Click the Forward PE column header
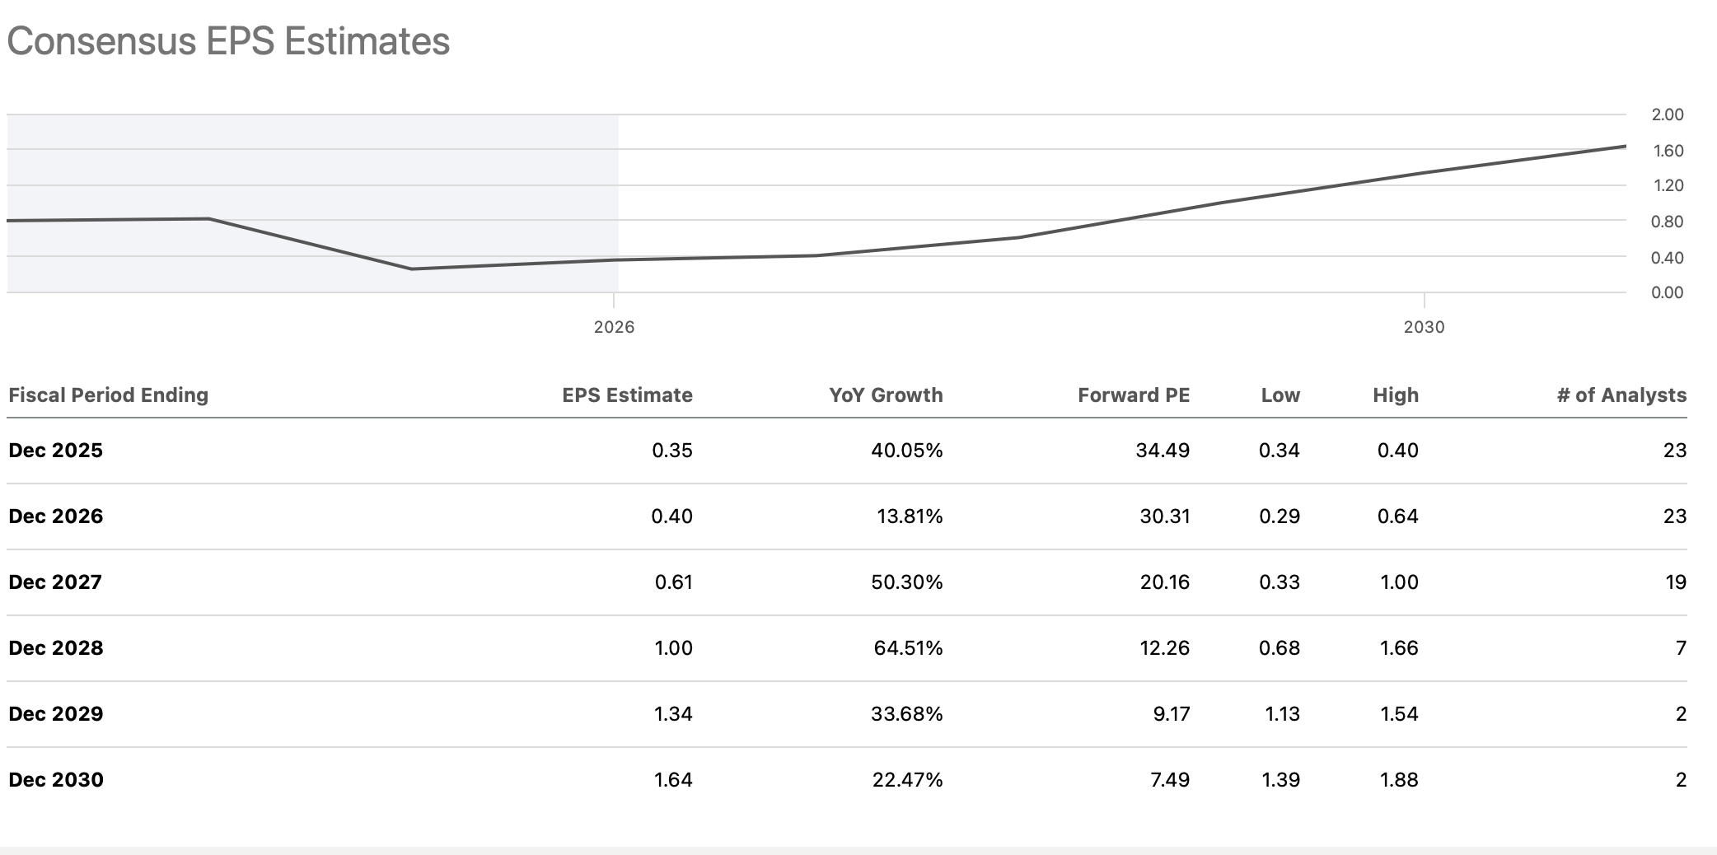Image resolution: width=1717 pixels, height=855 pixels. pos(1134,395)
